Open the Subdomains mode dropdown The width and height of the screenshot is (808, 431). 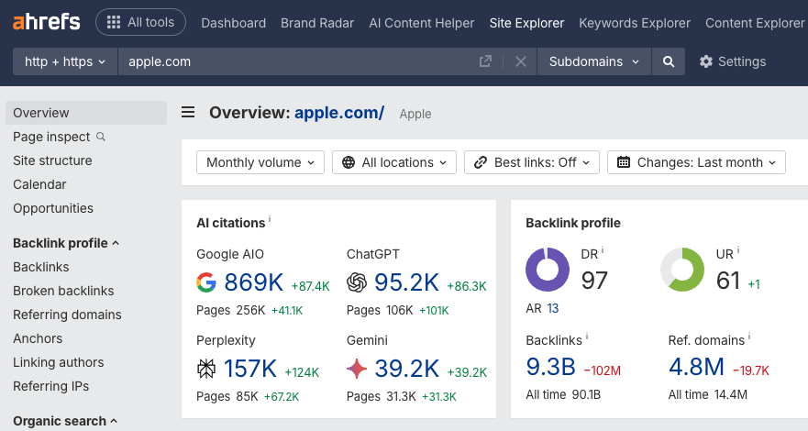coord(594,61)
